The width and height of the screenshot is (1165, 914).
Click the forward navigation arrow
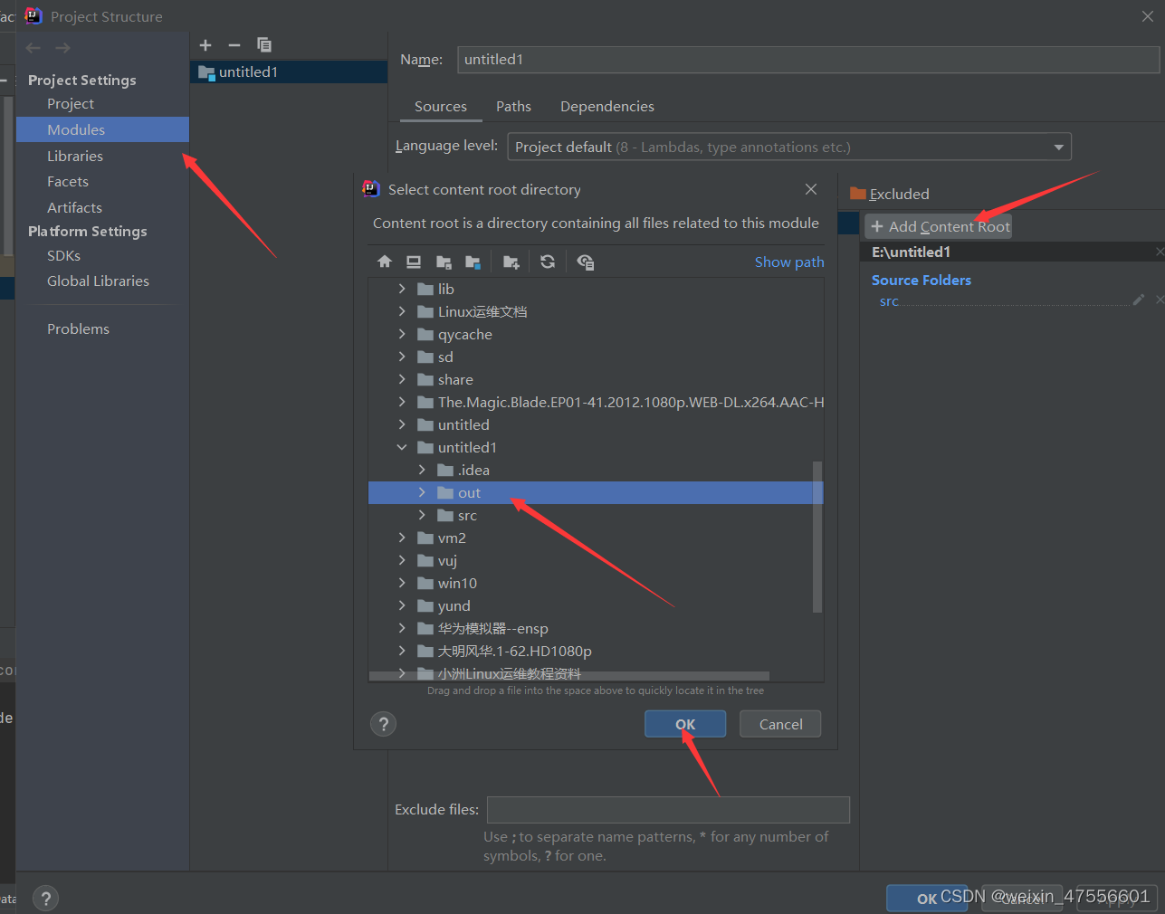tap(62, 48)
